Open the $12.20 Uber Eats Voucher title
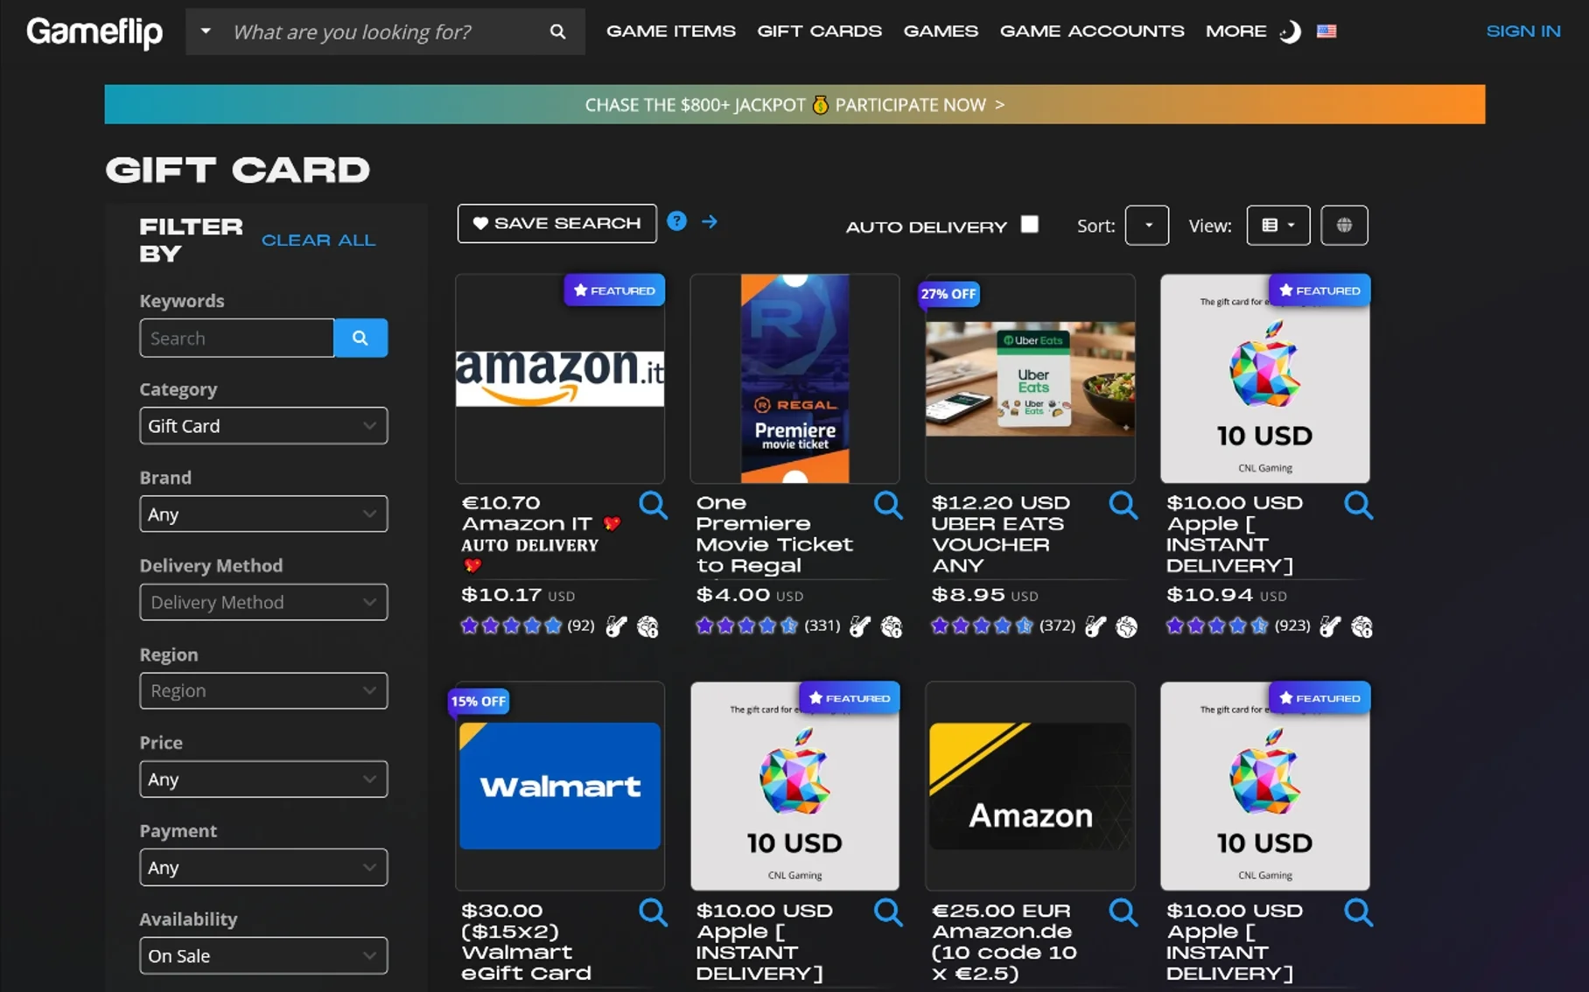1589x992 pixels. 1001,534
